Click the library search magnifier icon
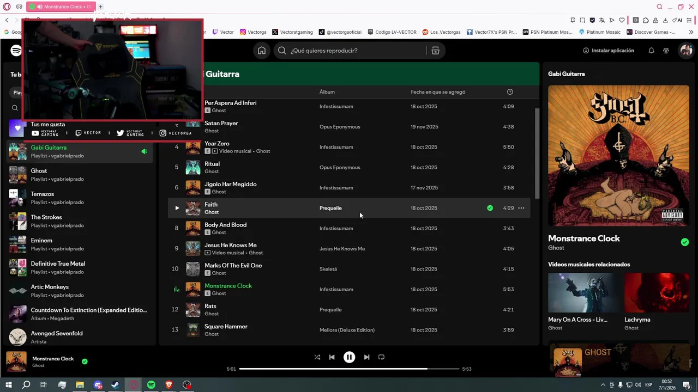 pyautogui.click(x=15, y=108)
